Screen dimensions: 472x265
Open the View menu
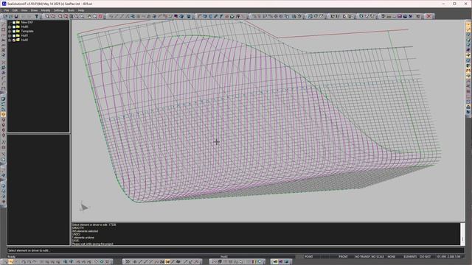tap(24, 10)
